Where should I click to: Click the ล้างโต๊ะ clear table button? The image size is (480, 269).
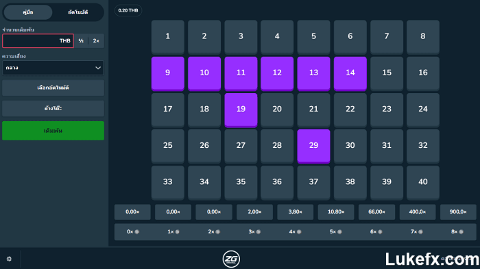(x=53, y=108)
